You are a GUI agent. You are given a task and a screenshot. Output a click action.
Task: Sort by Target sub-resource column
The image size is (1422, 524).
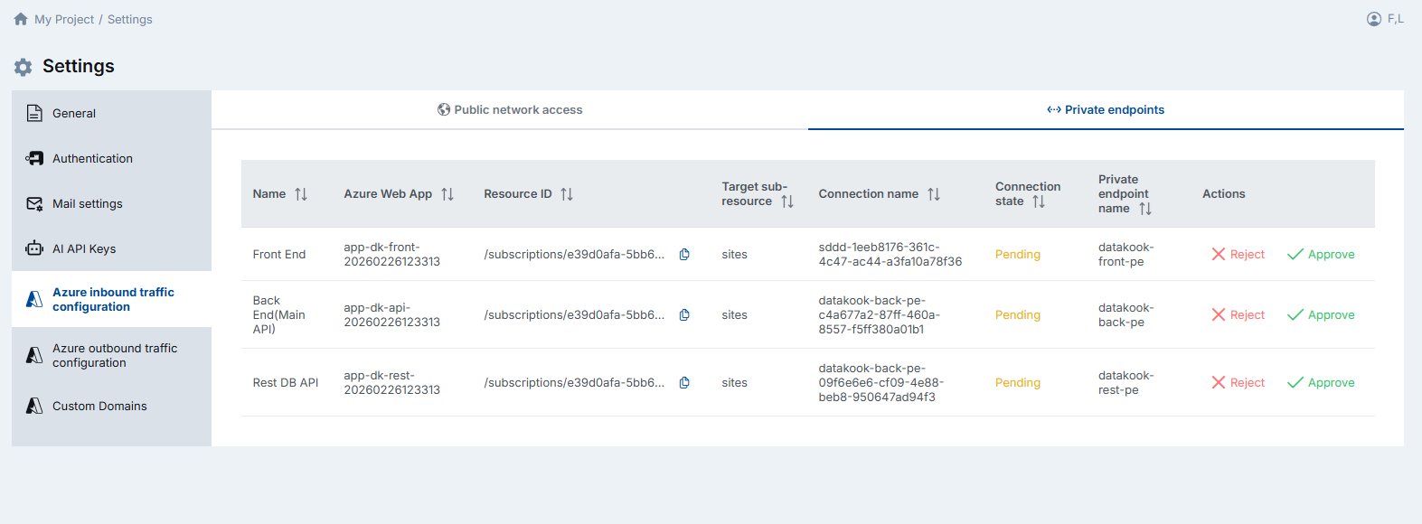(x=787, y=201)
